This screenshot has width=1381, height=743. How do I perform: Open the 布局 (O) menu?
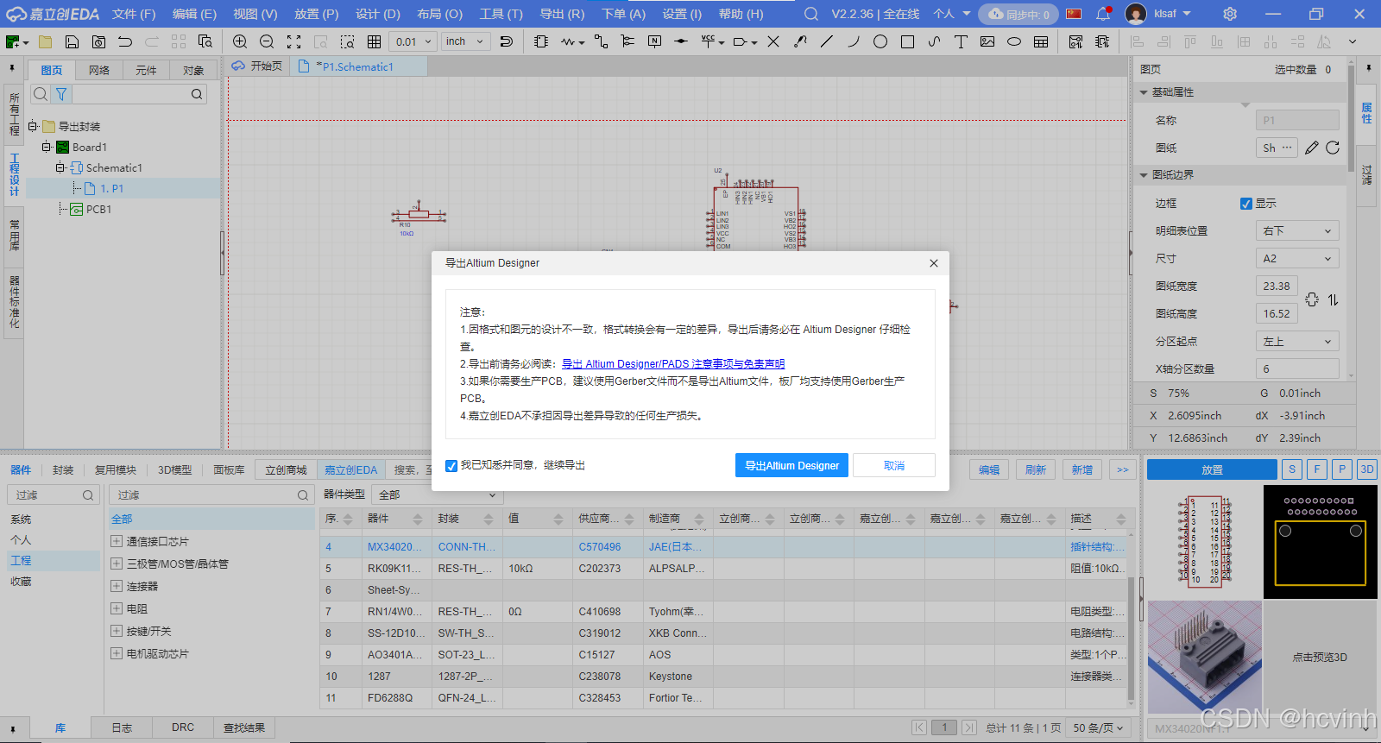(x=439, y=14)
